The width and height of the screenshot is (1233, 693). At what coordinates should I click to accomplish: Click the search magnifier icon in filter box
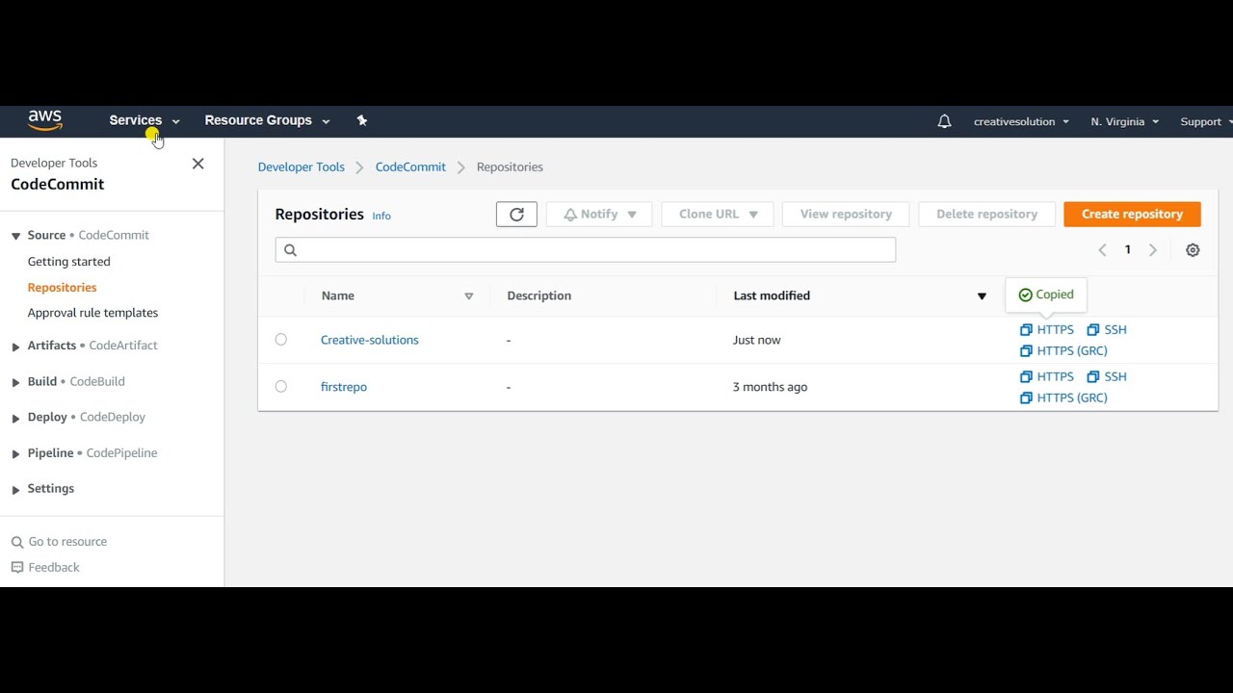[290, 250]
